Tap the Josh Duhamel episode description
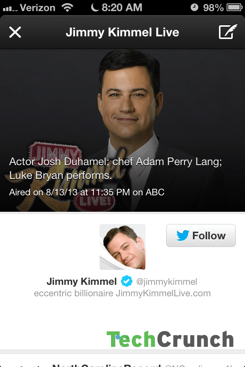Screen dimensions: 245x367 pos(115,169)
